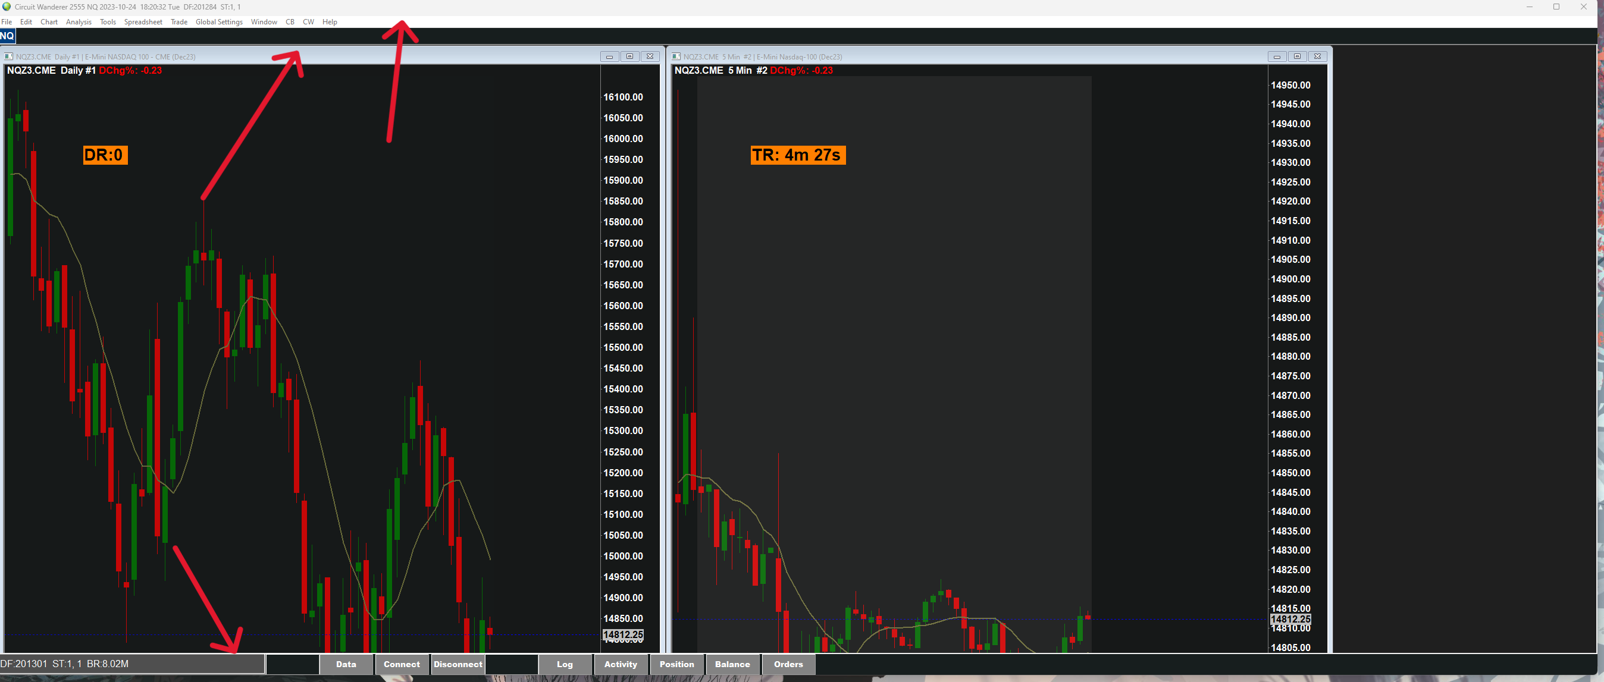Open the Orders window button
The height and width of the screenshot is (682, 1604).
pyautogui.click(x=788, y=664)
